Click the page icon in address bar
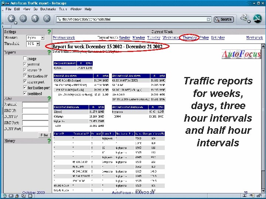The image size is (266, 199). tap(59, 20)
